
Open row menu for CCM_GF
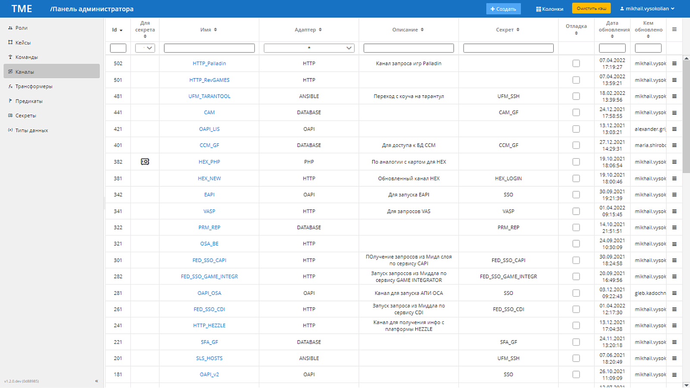[x=674, y=145]
